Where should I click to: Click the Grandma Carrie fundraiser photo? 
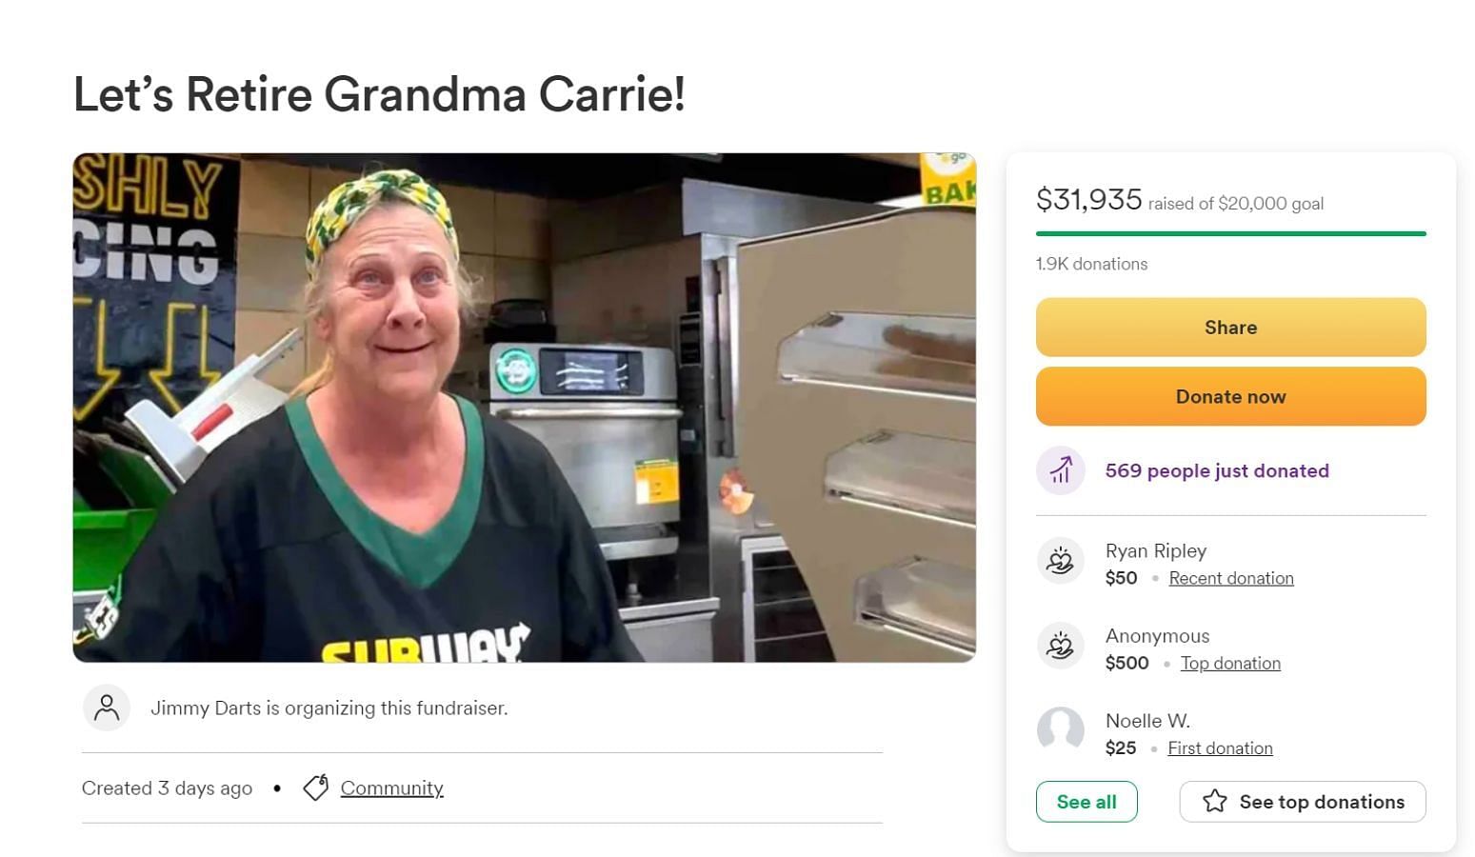coord(525,408)
